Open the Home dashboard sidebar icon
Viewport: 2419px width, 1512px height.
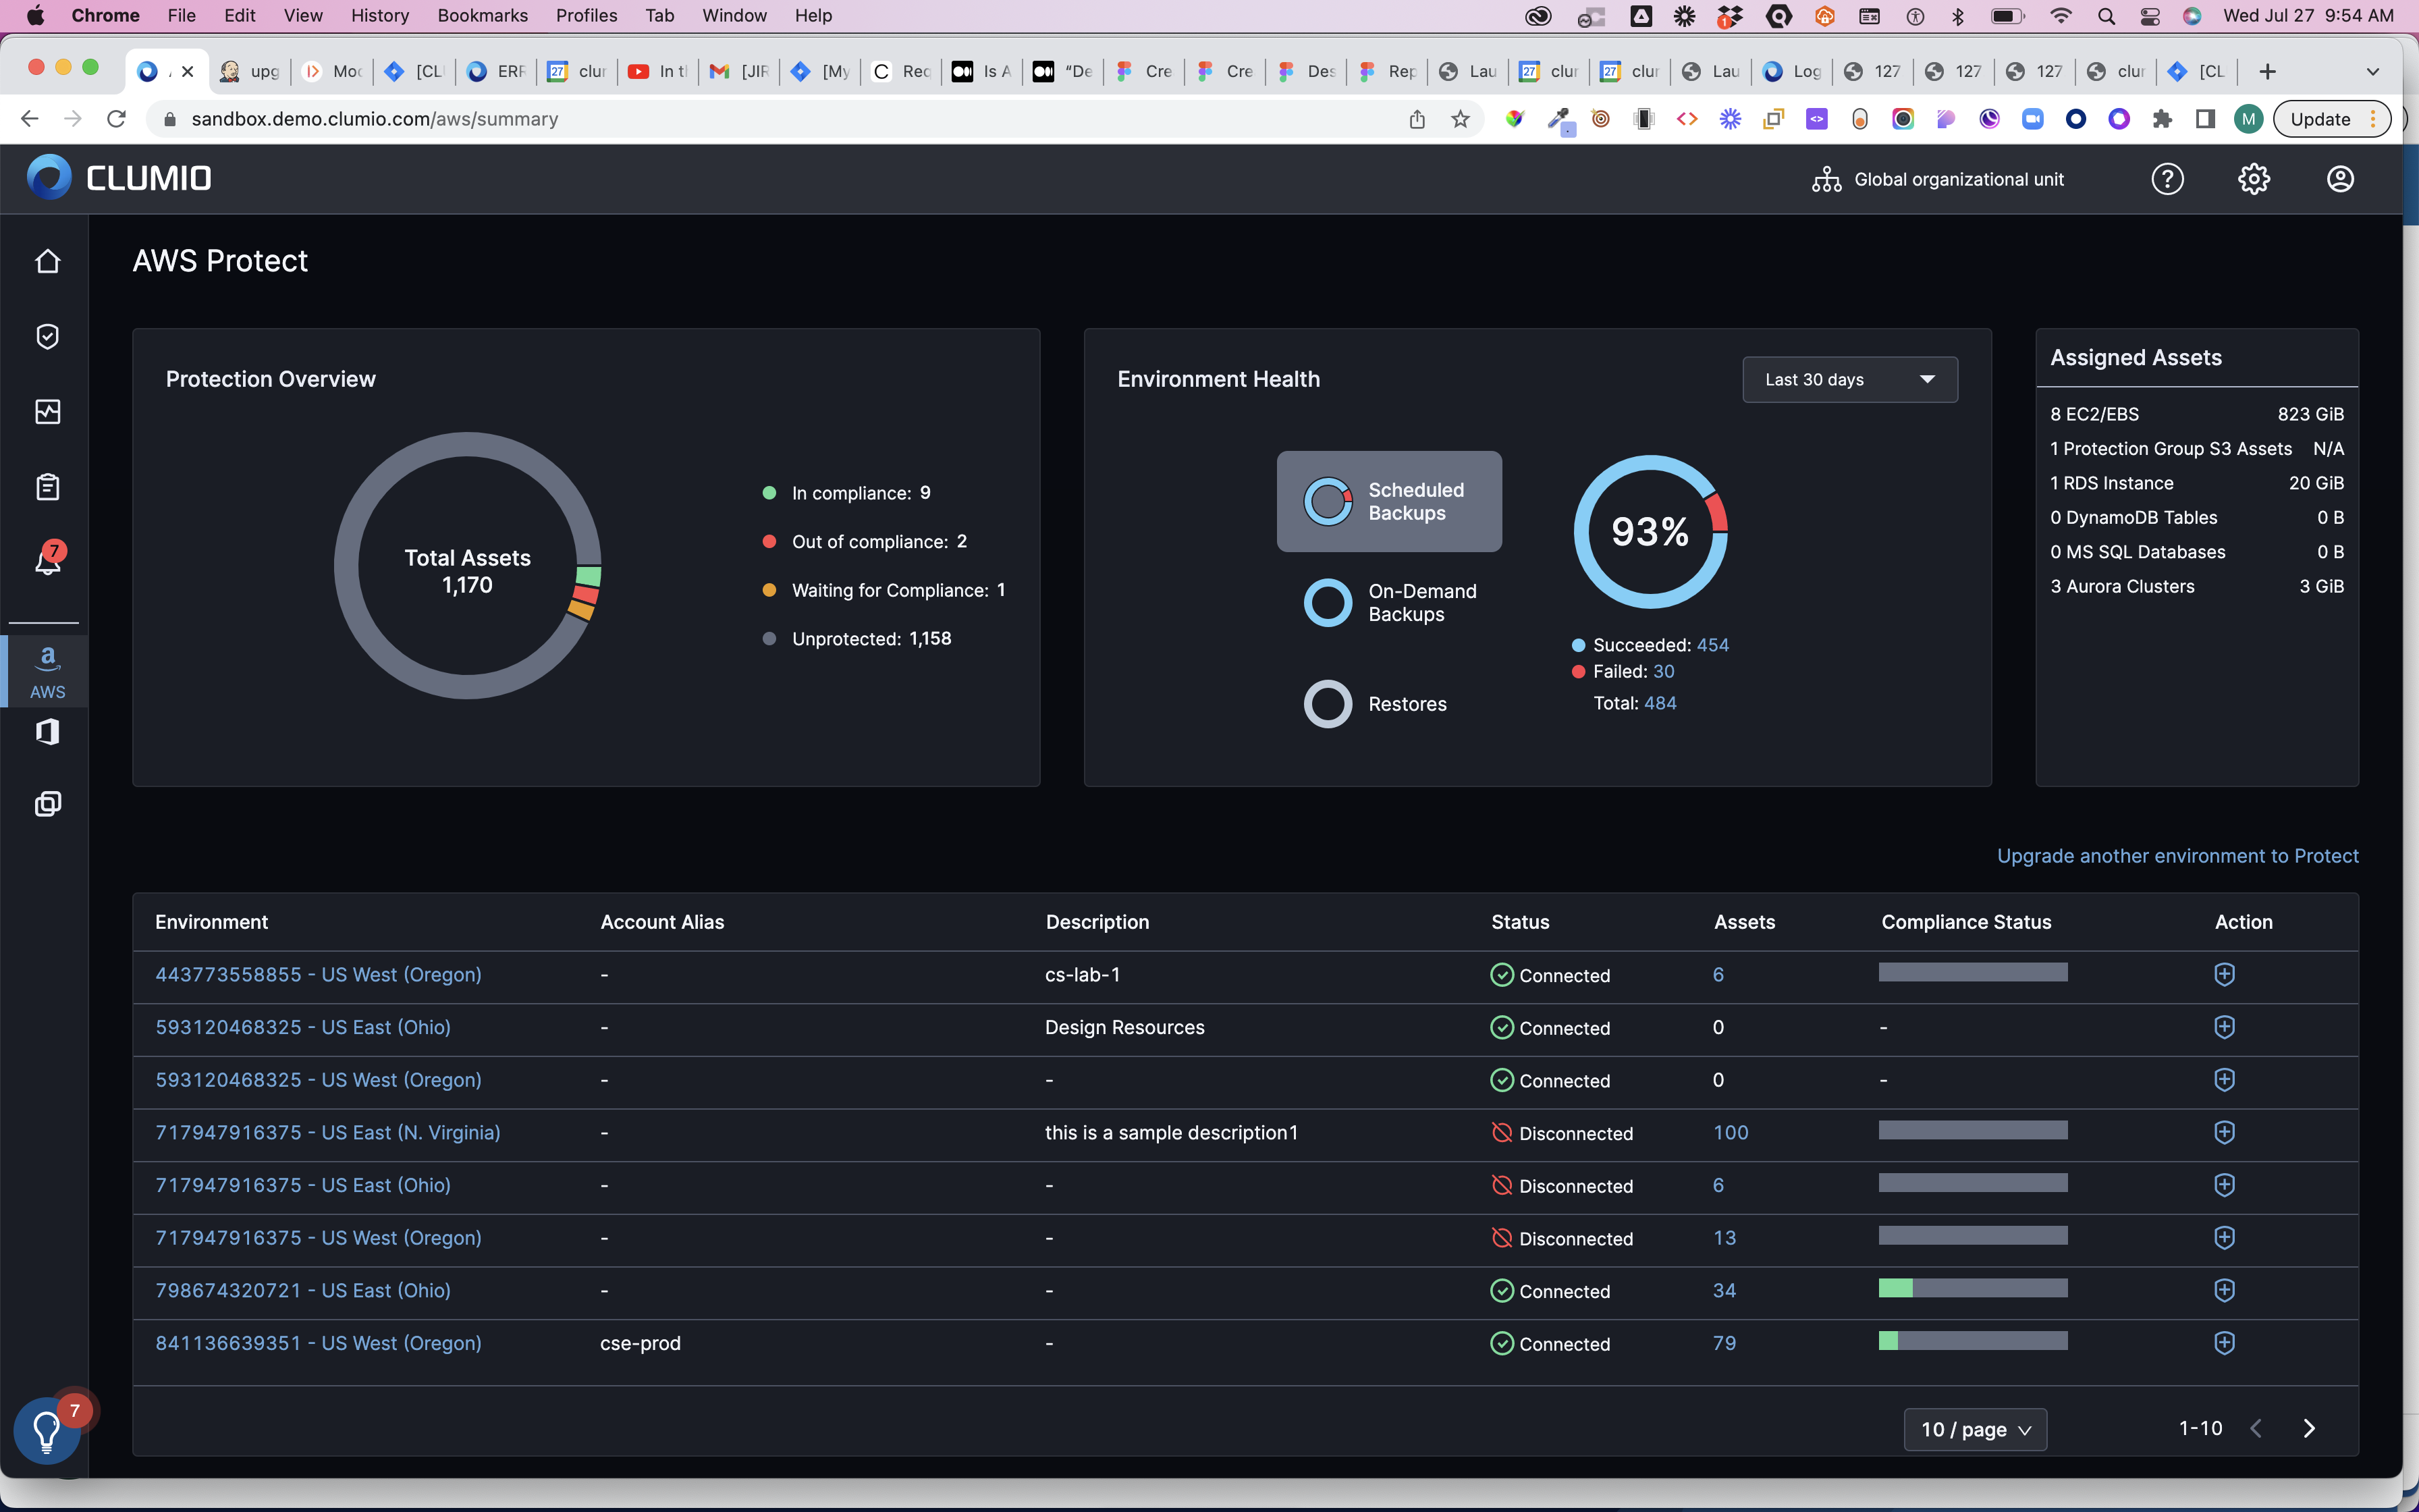click(x=47, y=261)
